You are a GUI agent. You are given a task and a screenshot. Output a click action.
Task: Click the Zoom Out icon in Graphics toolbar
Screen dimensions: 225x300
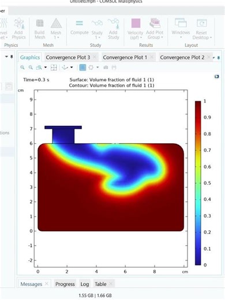31,67
